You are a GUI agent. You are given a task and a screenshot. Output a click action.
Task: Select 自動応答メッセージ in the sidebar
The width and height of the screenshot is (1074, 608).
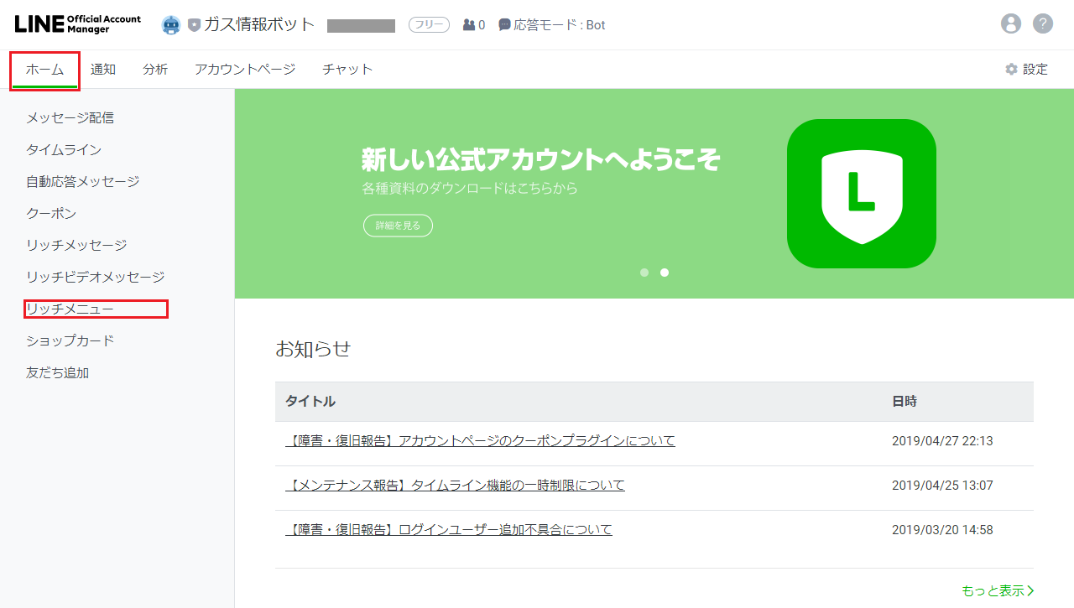coord(82,181)
